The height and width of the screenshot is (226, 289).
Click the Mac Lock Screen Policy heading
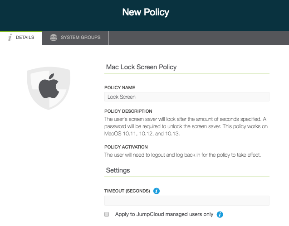click(x=141, y=67)
